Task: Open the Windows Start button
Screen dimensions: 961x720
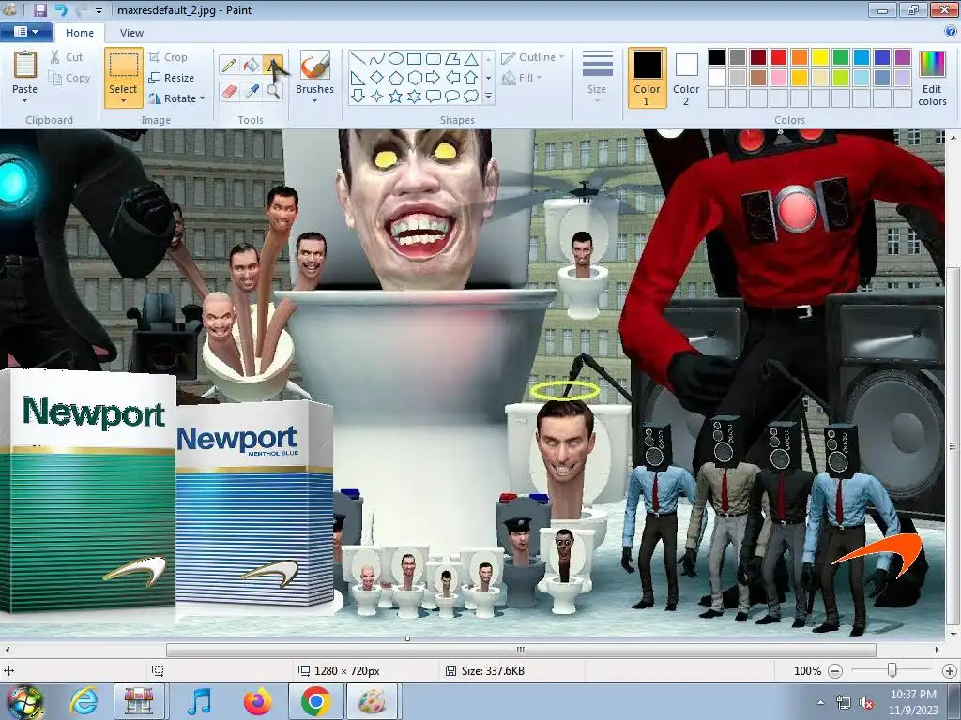Action: 24,701
